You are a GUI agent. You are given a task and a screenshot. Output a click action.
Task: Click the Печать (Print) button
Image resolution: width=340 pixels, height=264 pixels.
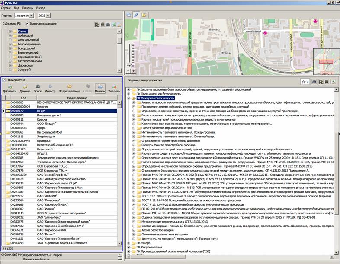tap(100, 88)
